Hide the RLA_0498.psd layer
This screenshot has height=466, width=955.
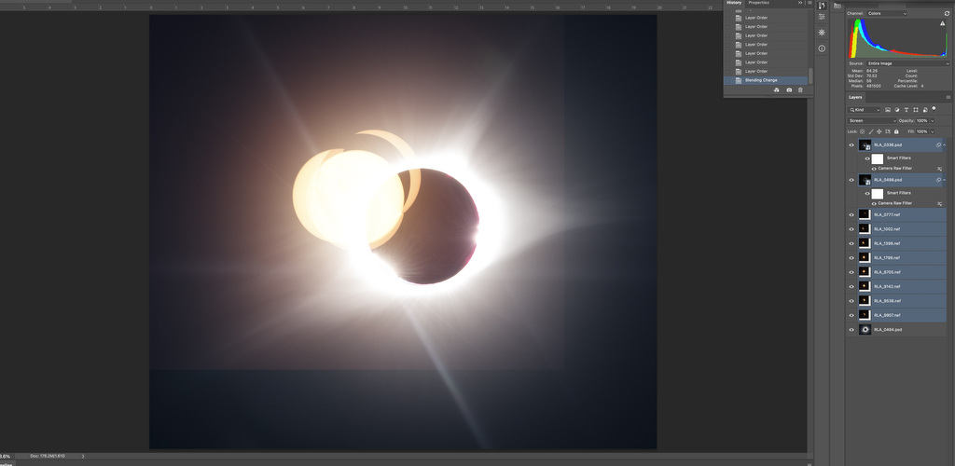pos(851,180)
